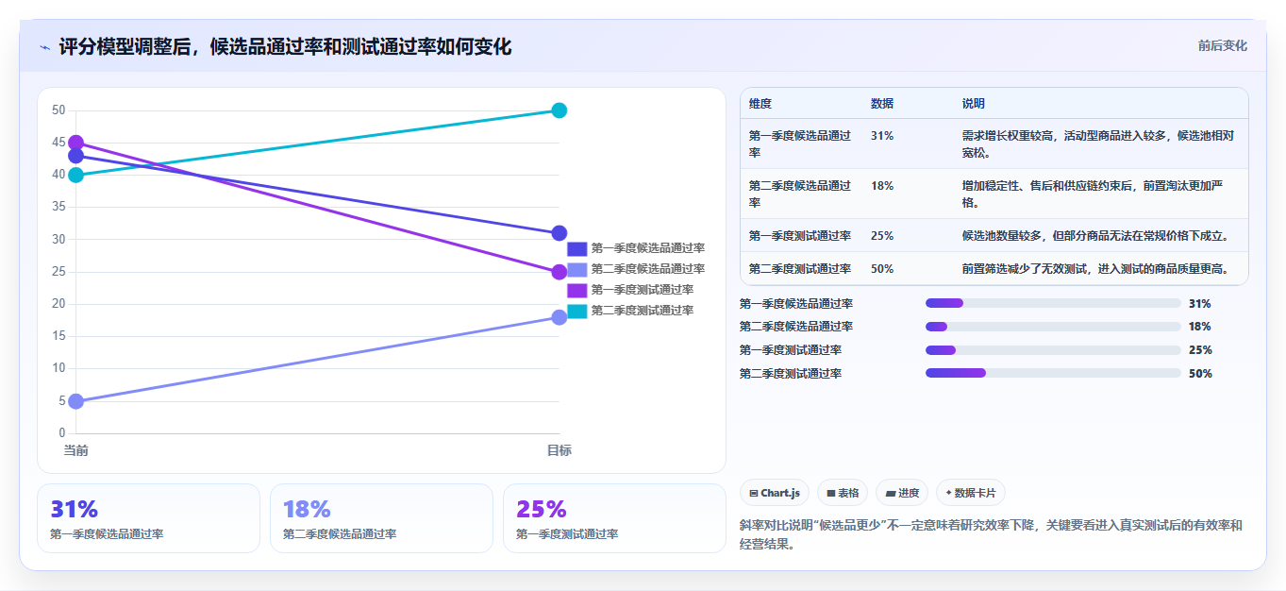The width and height of the screenshot is (1286, 591).
Task: Click the purple data point at 25
Action: click(559, 272)
